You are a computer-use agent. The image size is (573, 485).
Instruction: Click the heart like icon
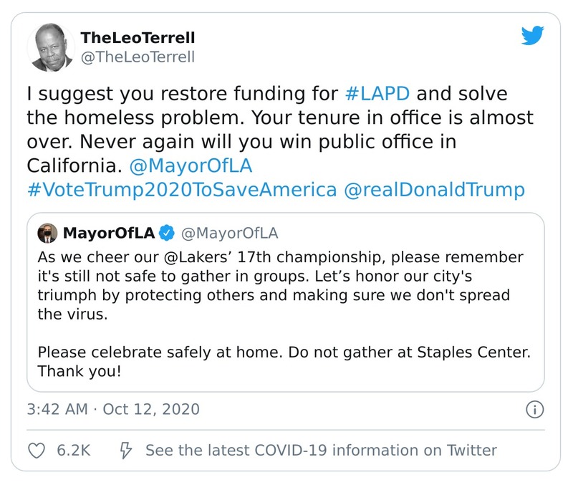[36, 451]
